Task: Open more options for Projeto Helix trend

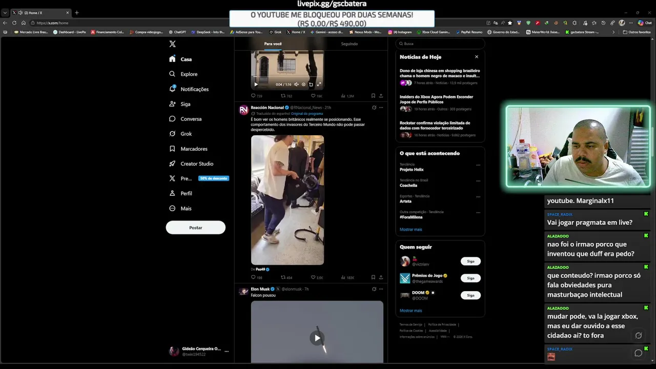Action: 478,165
